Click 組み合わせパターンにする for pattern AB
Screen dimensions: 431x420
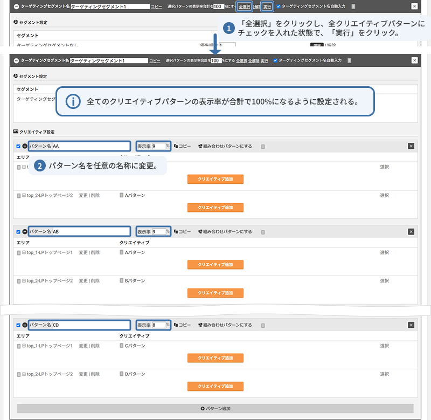point(225,232)
